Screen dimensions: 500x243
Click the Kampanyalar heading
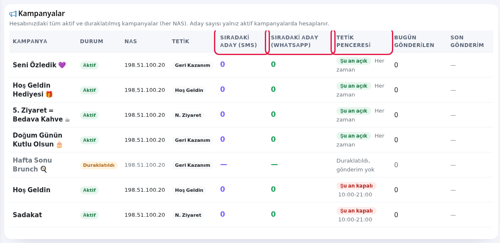point(42,14)
